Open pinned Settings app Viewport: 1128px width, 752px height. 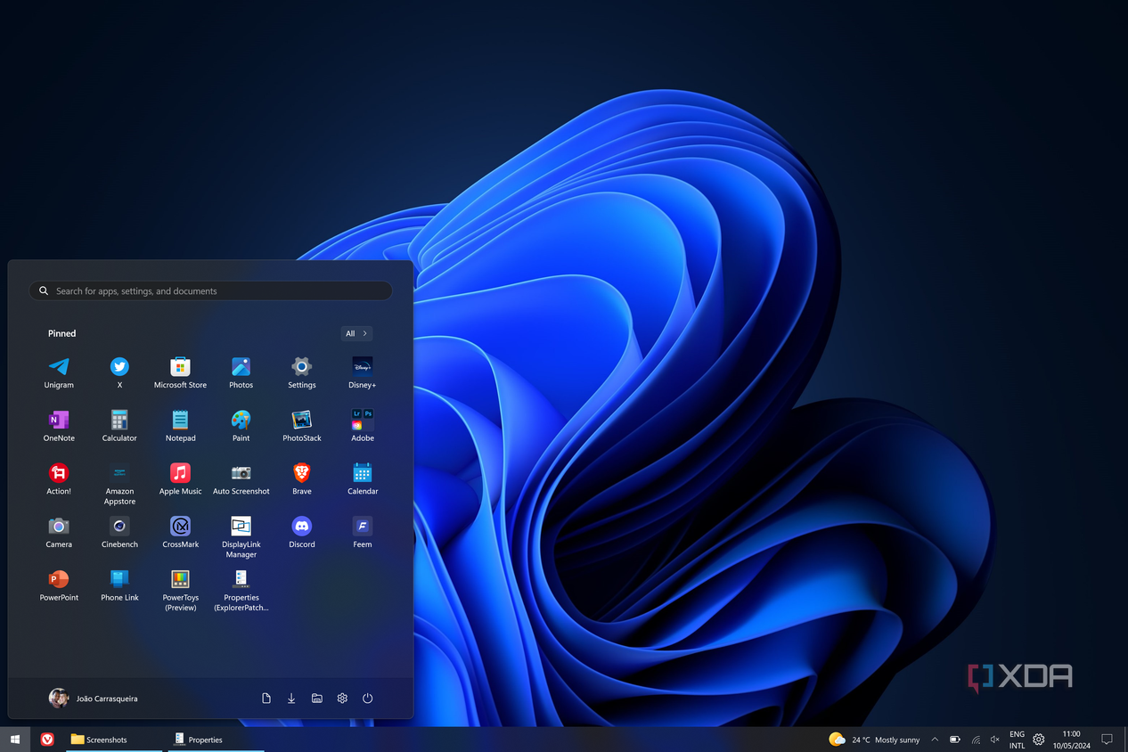pos(302,372)
